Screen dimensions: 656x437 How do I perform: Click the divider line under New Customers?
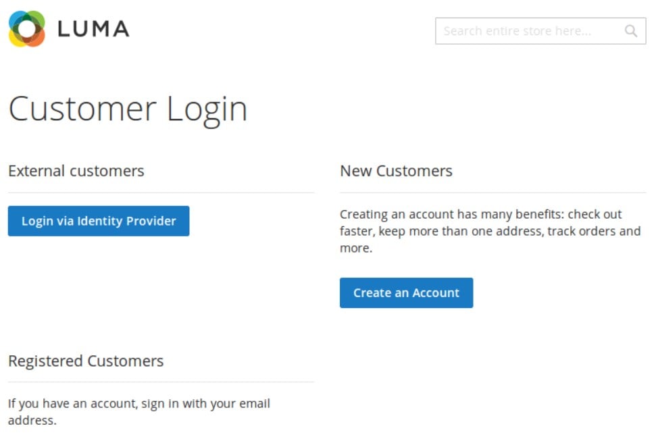pyautogui.click(x=493, y=192)
